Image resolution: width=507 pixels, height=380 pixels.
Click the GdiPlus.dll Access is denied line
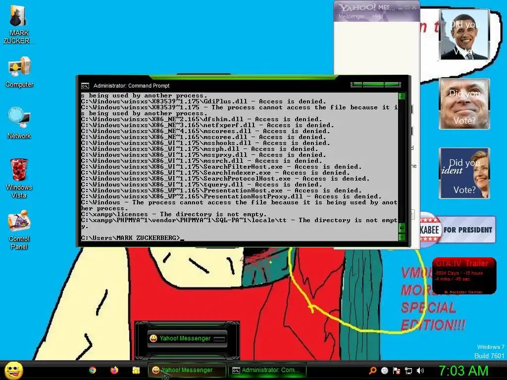click(x=203, y=101)
